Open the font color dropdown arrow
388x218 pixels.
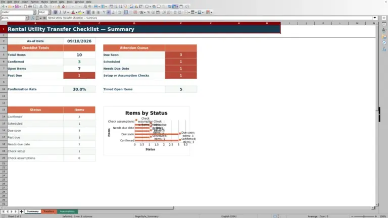point(76,12)
